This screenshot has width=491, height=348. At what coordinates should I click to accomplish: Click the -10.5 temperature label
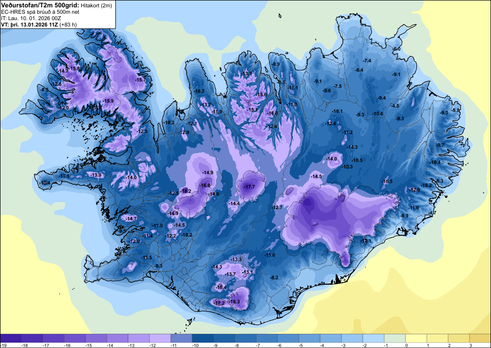pos(356,160)
